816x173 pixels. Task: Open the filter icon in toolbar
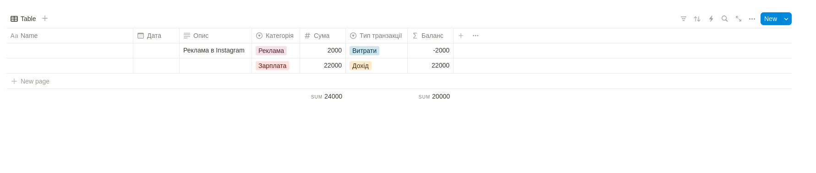684,19
